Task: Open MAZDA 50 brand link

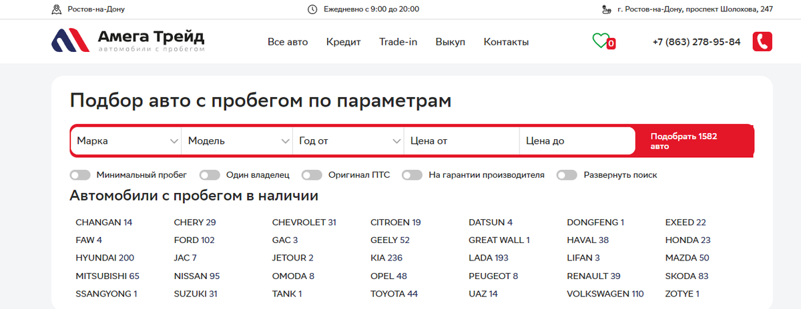Action: pos(688,258)
